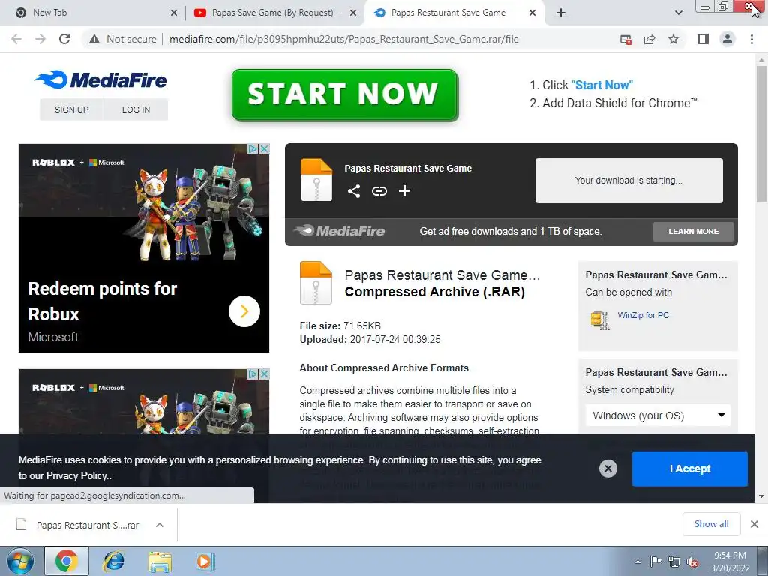Copy the file link using chain icon
Viewport: 768px width, 576px height.
pos(379,191)
